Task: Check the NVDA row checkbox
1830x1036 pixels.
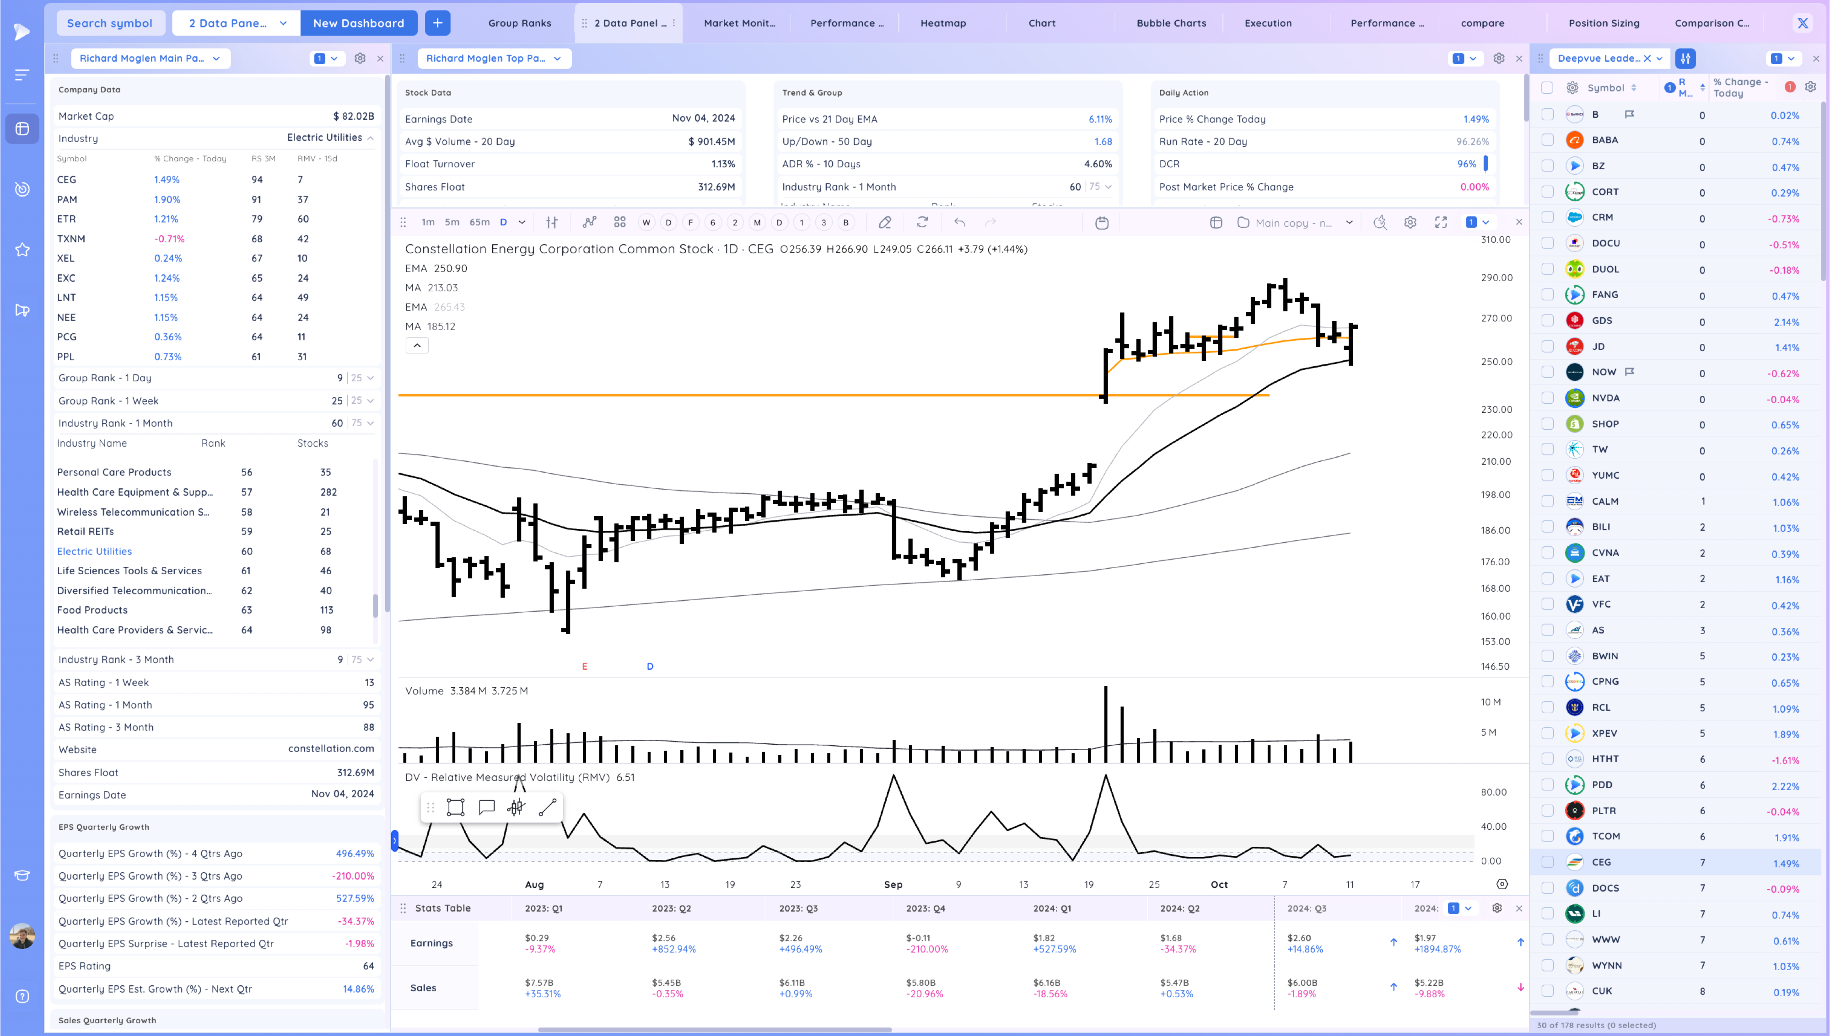Action: 1547,399
